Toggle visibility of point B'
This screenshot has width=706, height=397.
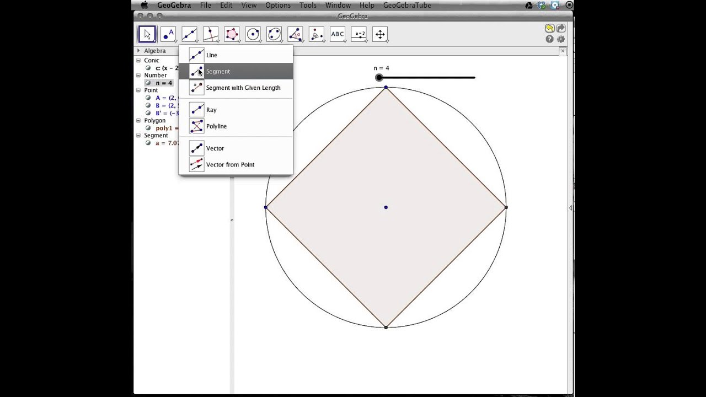148,113
